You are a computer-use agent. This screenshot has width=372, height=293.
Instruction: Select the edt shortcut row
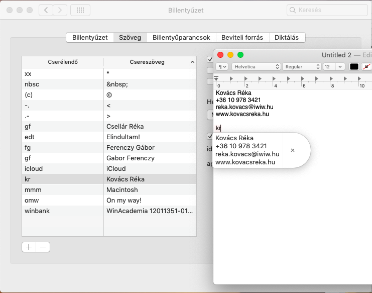coord(63,137)
